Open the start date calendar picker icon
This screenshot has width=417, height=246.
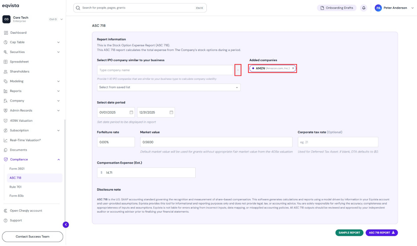(131, 112)
